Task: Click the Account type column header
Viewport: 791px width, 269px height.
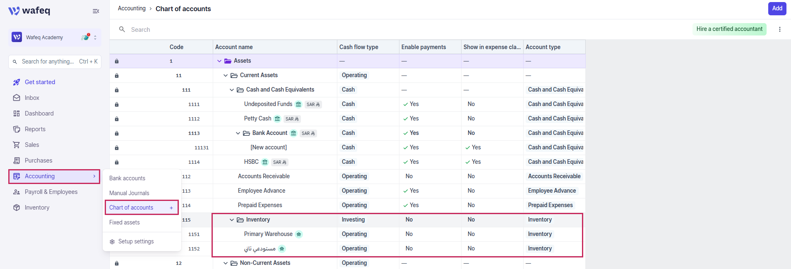Action: (543, 47)
